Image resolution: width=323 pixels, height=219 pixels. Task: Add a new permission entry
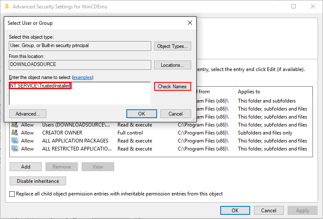(26, 166)
